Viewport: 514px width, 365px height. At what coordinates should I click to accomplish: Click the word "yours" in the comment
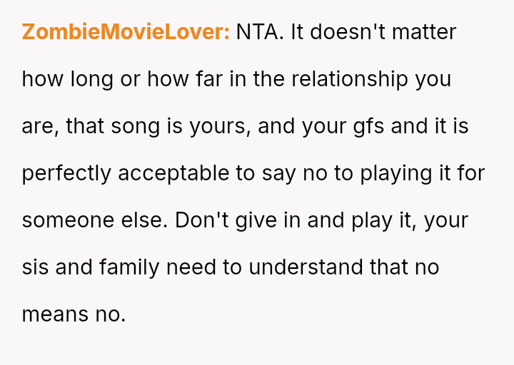click(x=217, y=126)
